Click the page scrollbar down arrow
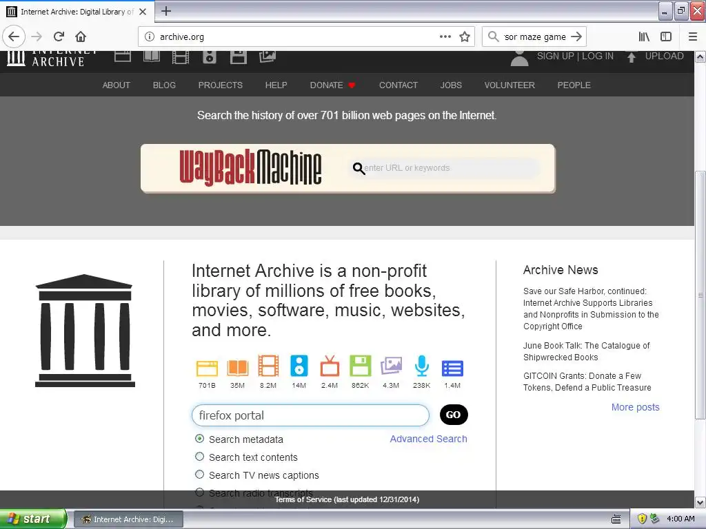This screenshot has height=529, width=706. coord(700,502)
